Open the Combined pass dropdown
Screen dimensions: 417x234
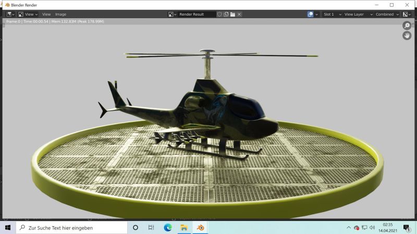coord(387,15)
